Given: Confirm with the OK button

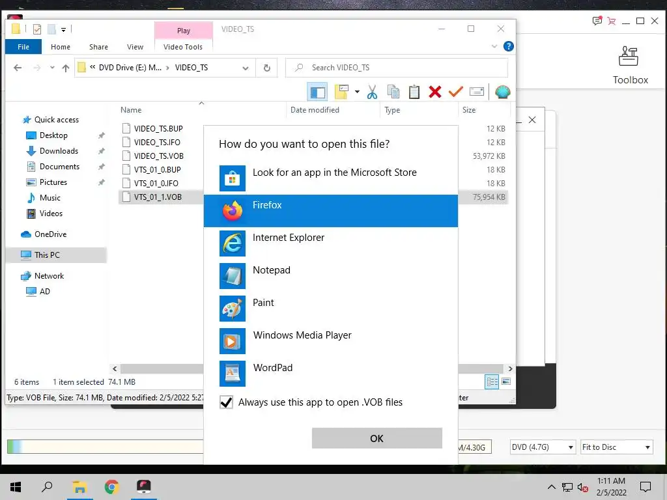Looking at the screenshot, I should [377, 438].
